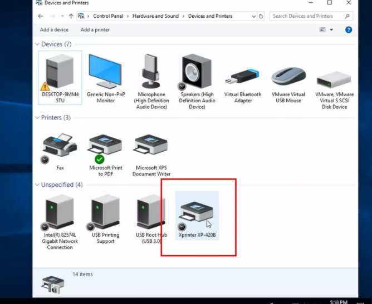Click the details pane printer thumbnail
This screenshot has height=304, width=372.
(x=53, y=285)
